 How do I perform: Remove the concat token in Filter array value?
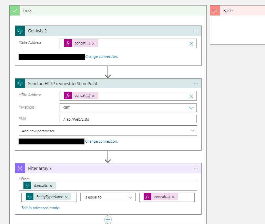point(173,197)
